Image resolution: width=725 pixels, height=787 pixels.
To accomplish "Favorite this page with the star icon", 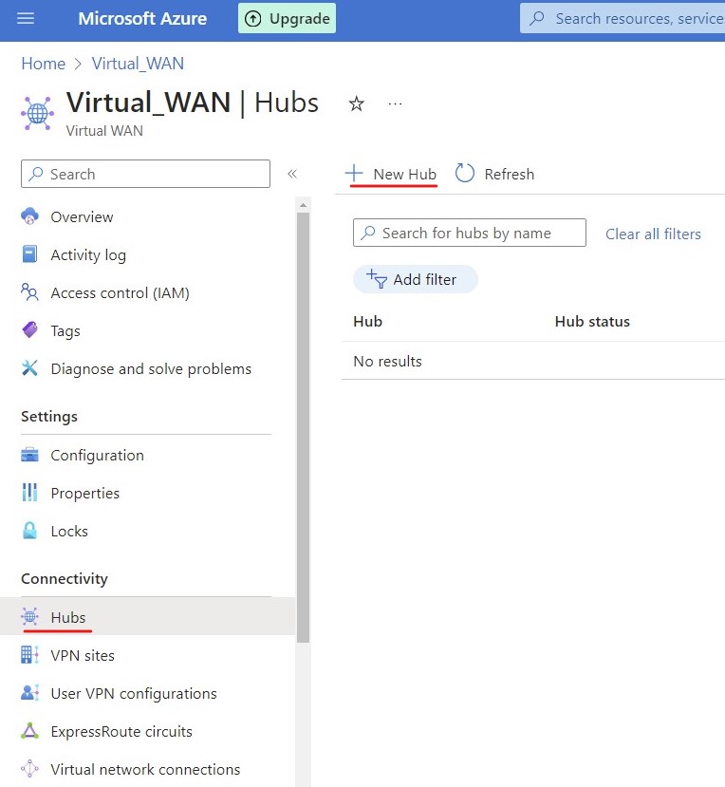I will click(356, 103).
